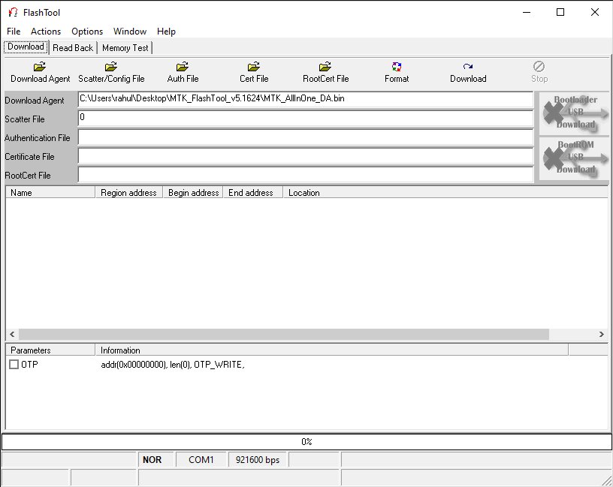Switch to the Download tab
This screenshot has width=613, height=487.
pos(26,47)
